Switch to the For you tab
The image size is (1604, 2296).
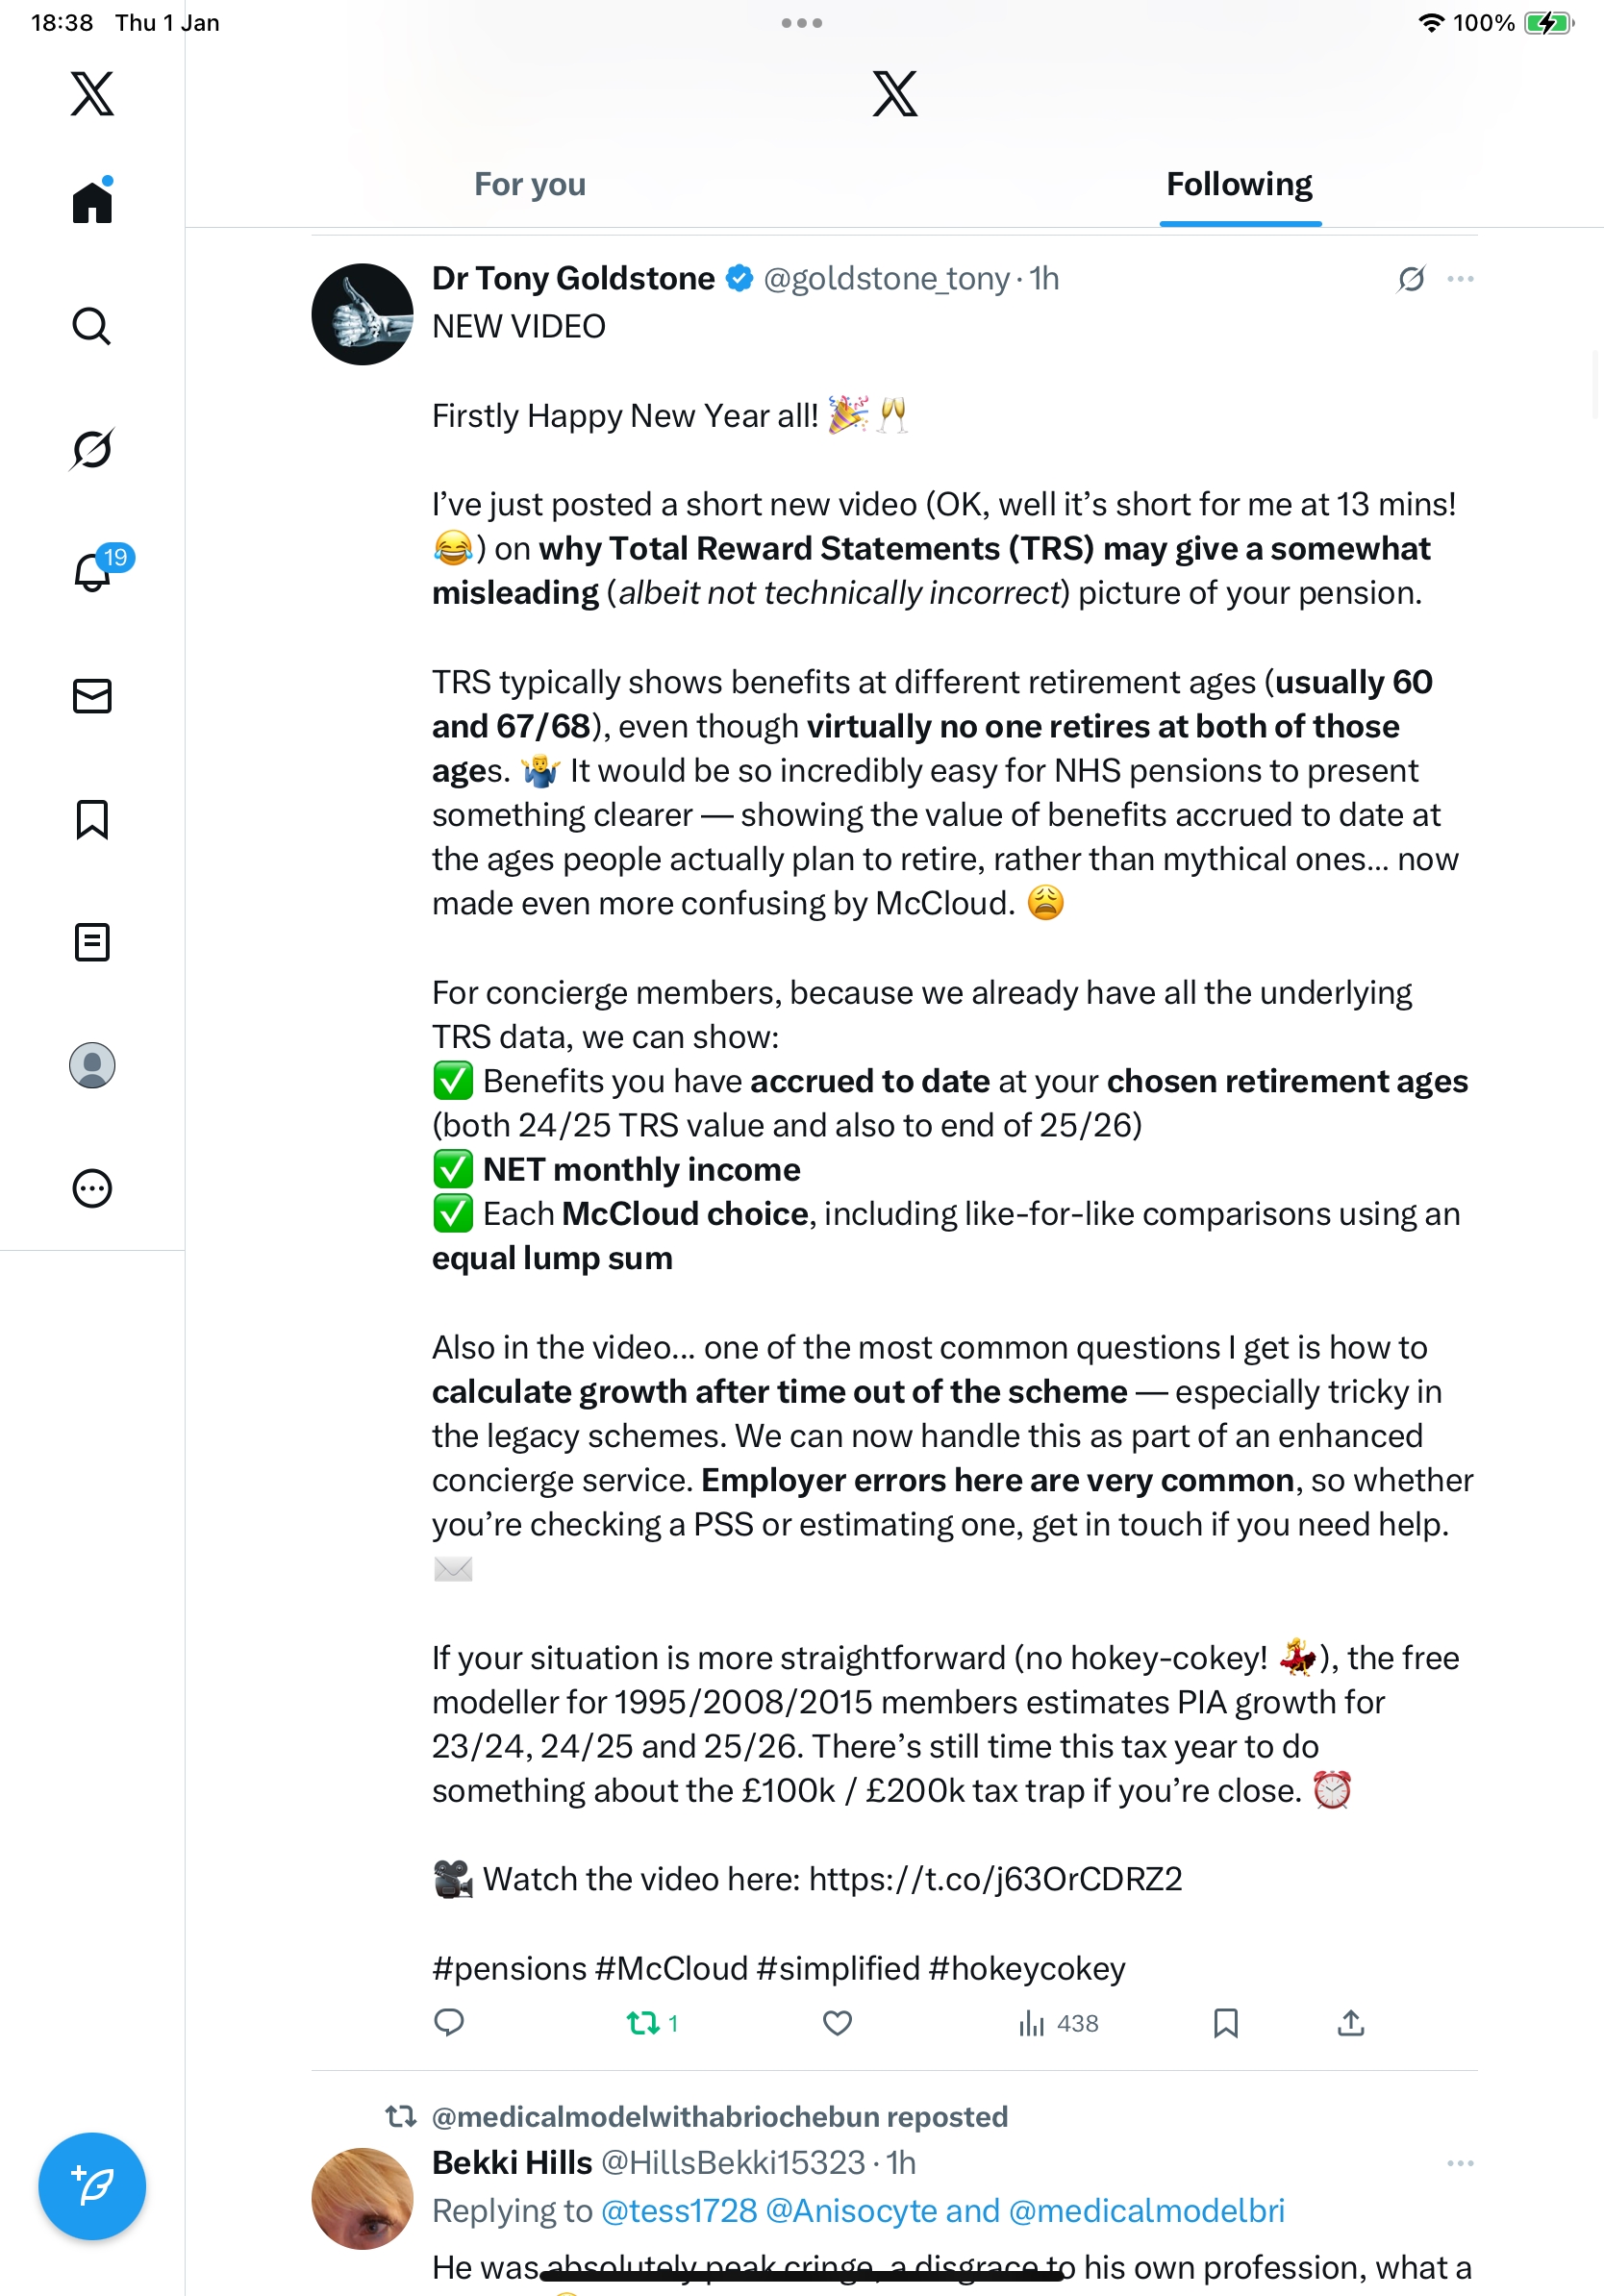[x=530, y=185]
